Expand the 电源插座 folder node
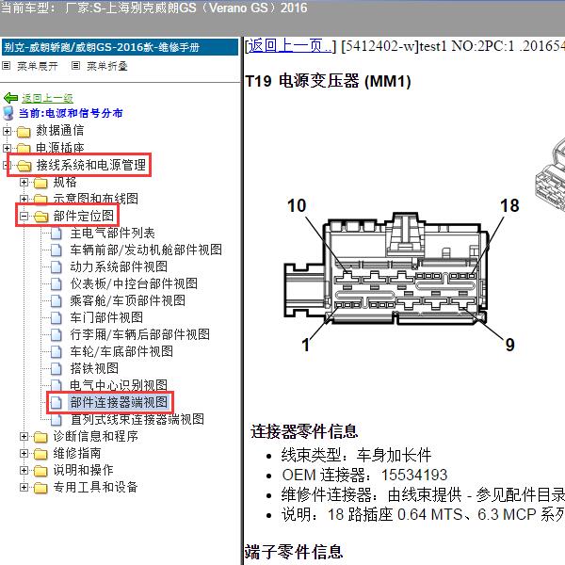This screenshot has width=565, height=565. pos(7,148)
